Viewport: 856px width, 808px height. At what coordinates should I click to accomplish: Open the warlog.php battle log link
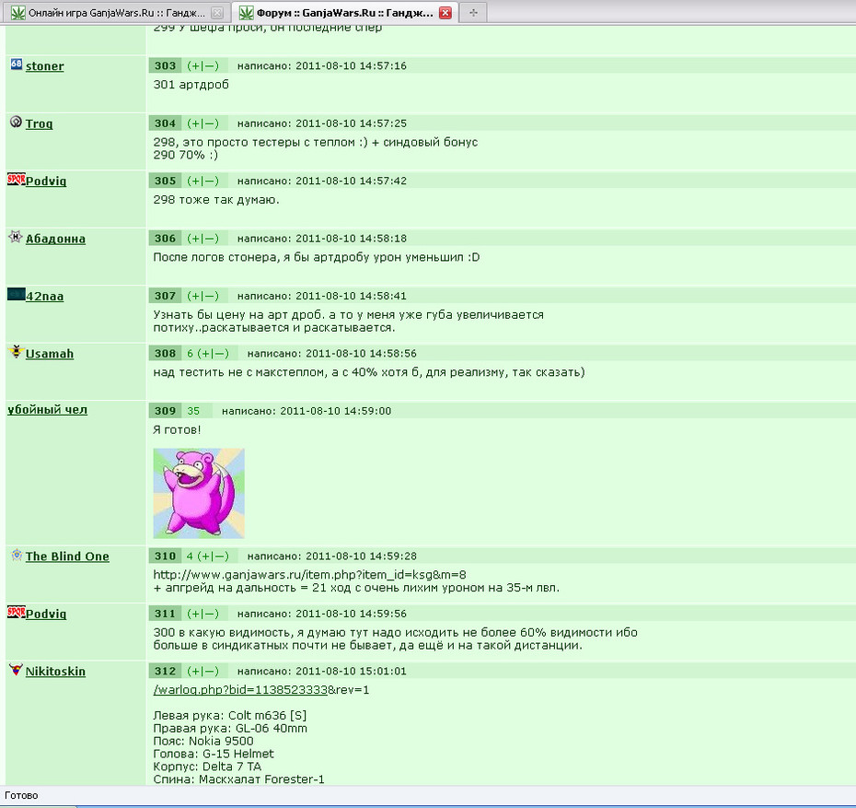pyautogui.click(x=240, y=690)
